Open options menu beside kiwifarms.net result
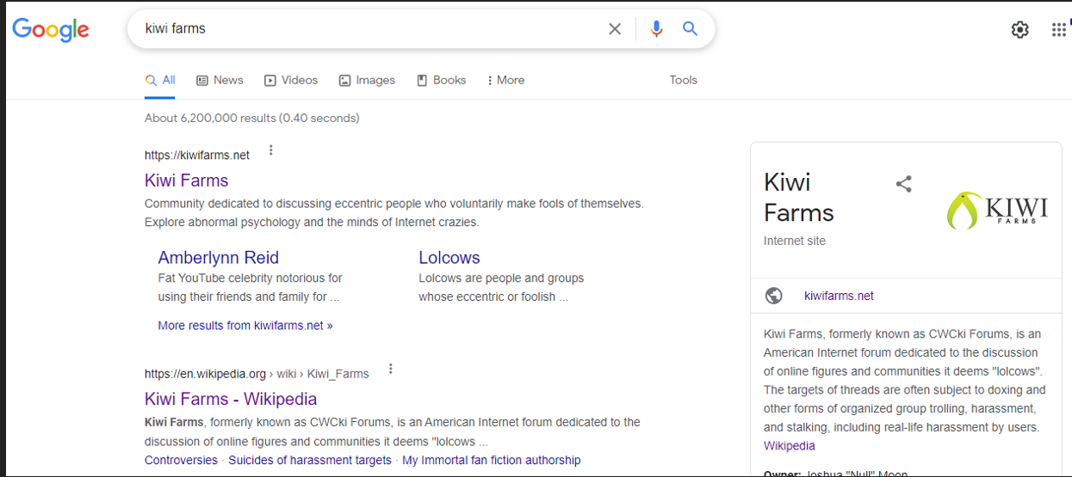Image resolution: width=1072 pixels, height=477 pixels. pyautogui.click(x=270, y=150)
